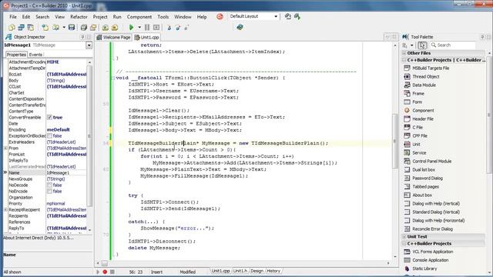Switch to Unit1.h bottom tab
The height and width of the screenshot is (277, 493).
(240, 271)
